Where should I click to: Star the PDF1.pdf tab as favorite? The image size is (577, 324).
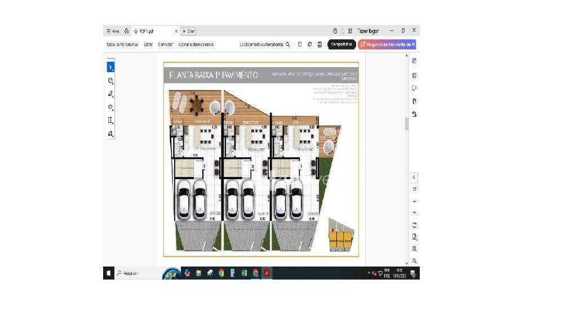coord(136,32)
